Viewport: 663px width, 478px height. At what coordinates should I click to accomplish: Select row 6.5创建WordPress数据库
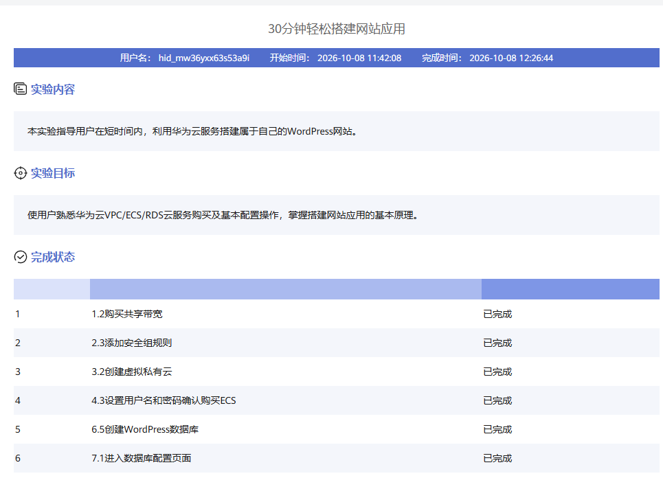337,429
